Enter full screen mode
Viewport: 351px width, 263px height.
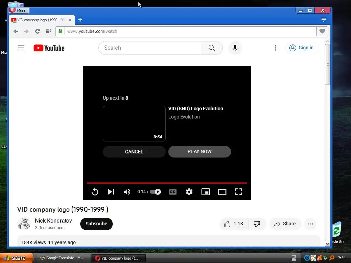(x=239, y=192)
